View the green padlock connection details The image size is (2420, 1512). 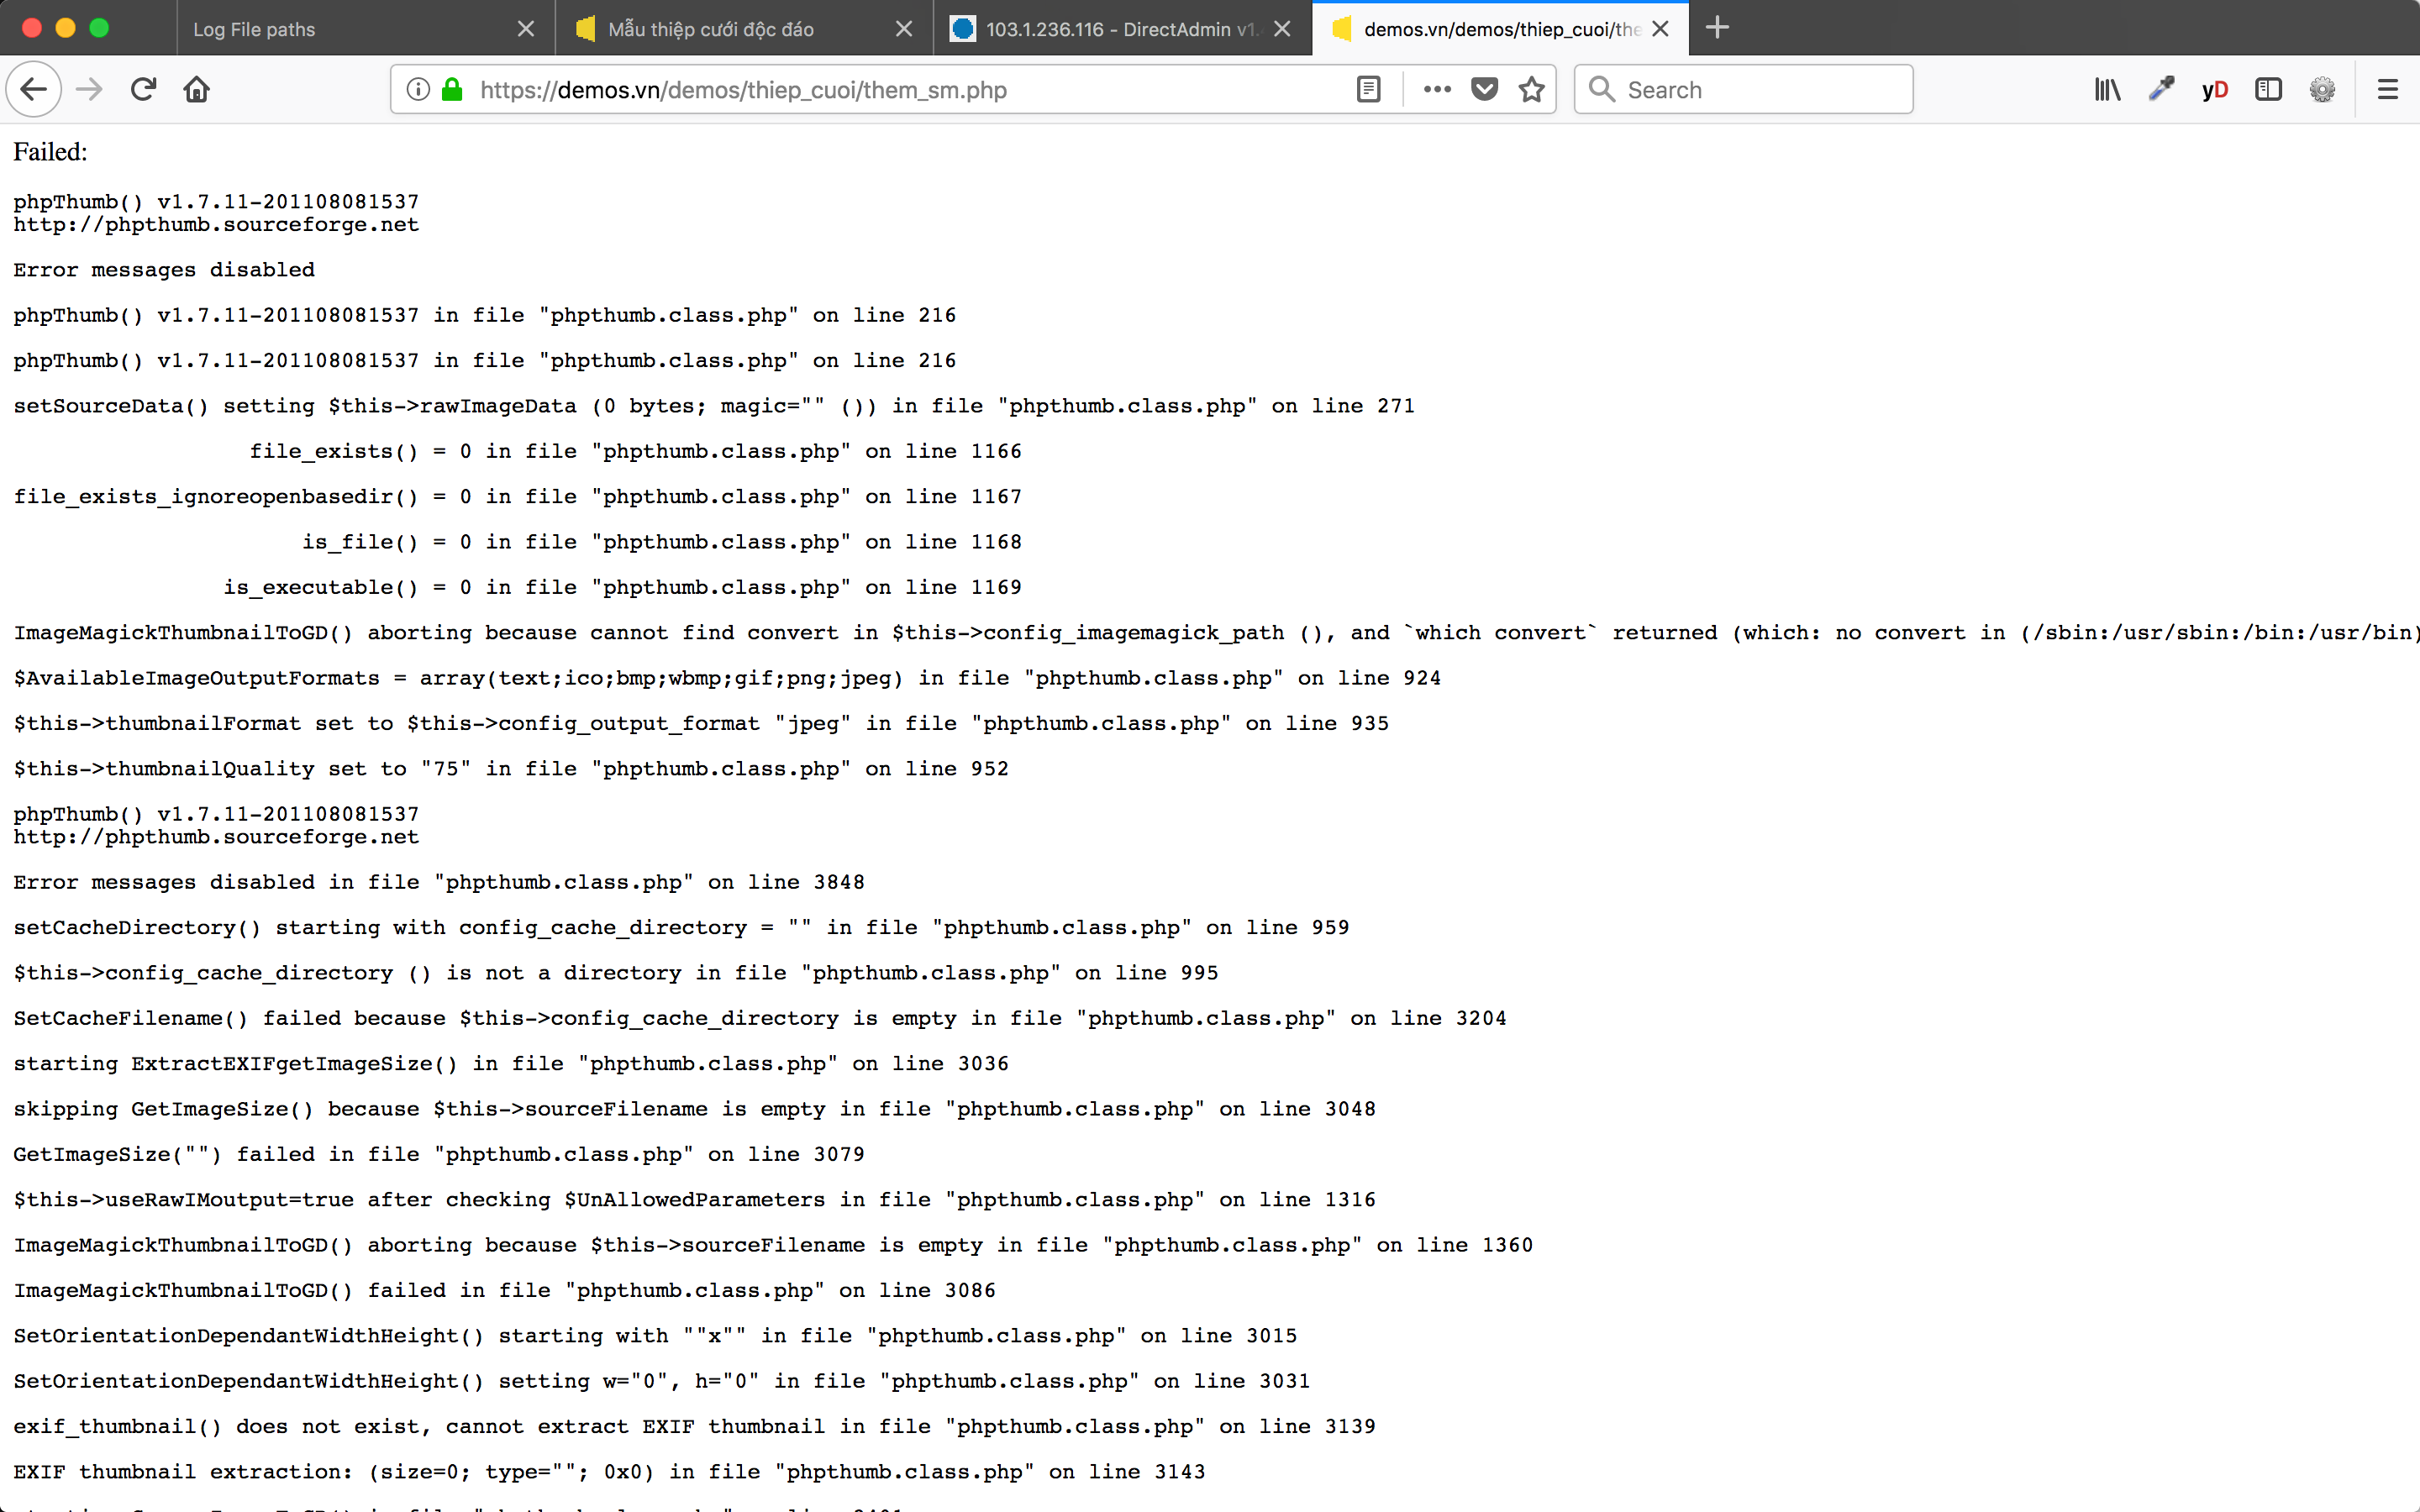pyautogui.click(x=452, y=90)
